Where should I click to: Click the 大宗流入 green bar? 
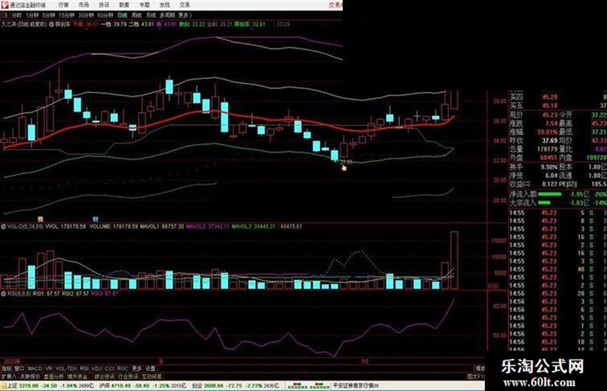544,202
